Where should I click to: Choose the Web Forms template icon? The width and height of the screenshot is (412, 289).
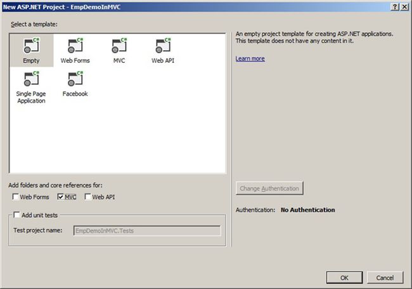75,46
